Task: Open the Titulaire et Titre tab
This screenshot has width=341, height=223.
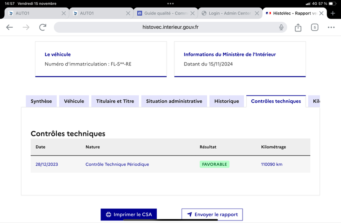Action: 115,101
